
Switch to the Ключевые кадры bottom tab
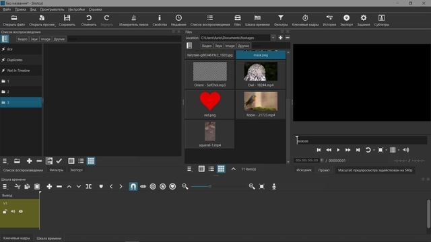(16, 238)
